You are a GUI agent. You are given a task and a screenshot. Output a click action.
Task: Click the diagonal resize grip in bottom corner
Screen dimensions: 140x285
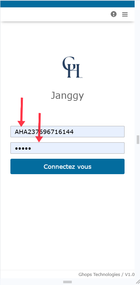(x=138, y=282)
